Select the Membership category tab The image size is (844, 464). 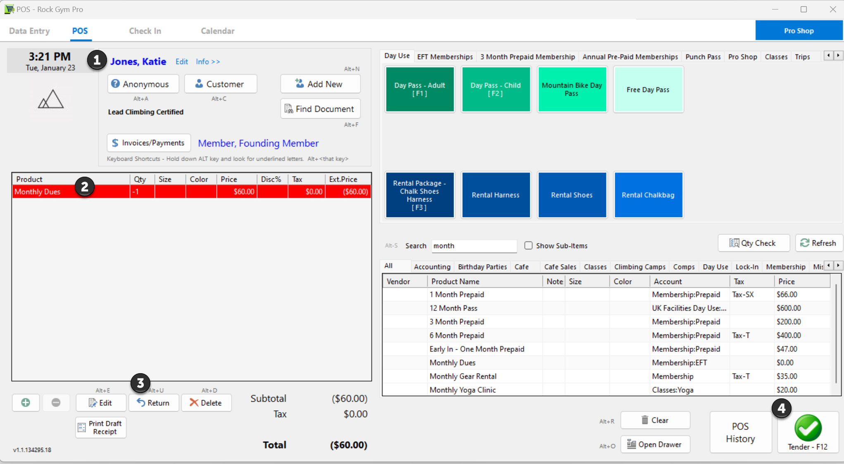coord(786,267)
